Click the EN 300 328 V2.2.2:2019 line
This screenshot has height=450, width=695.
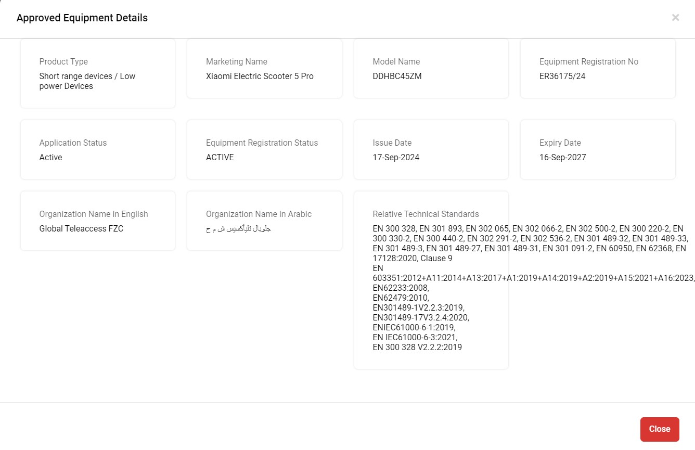click(x=417, y=347)
